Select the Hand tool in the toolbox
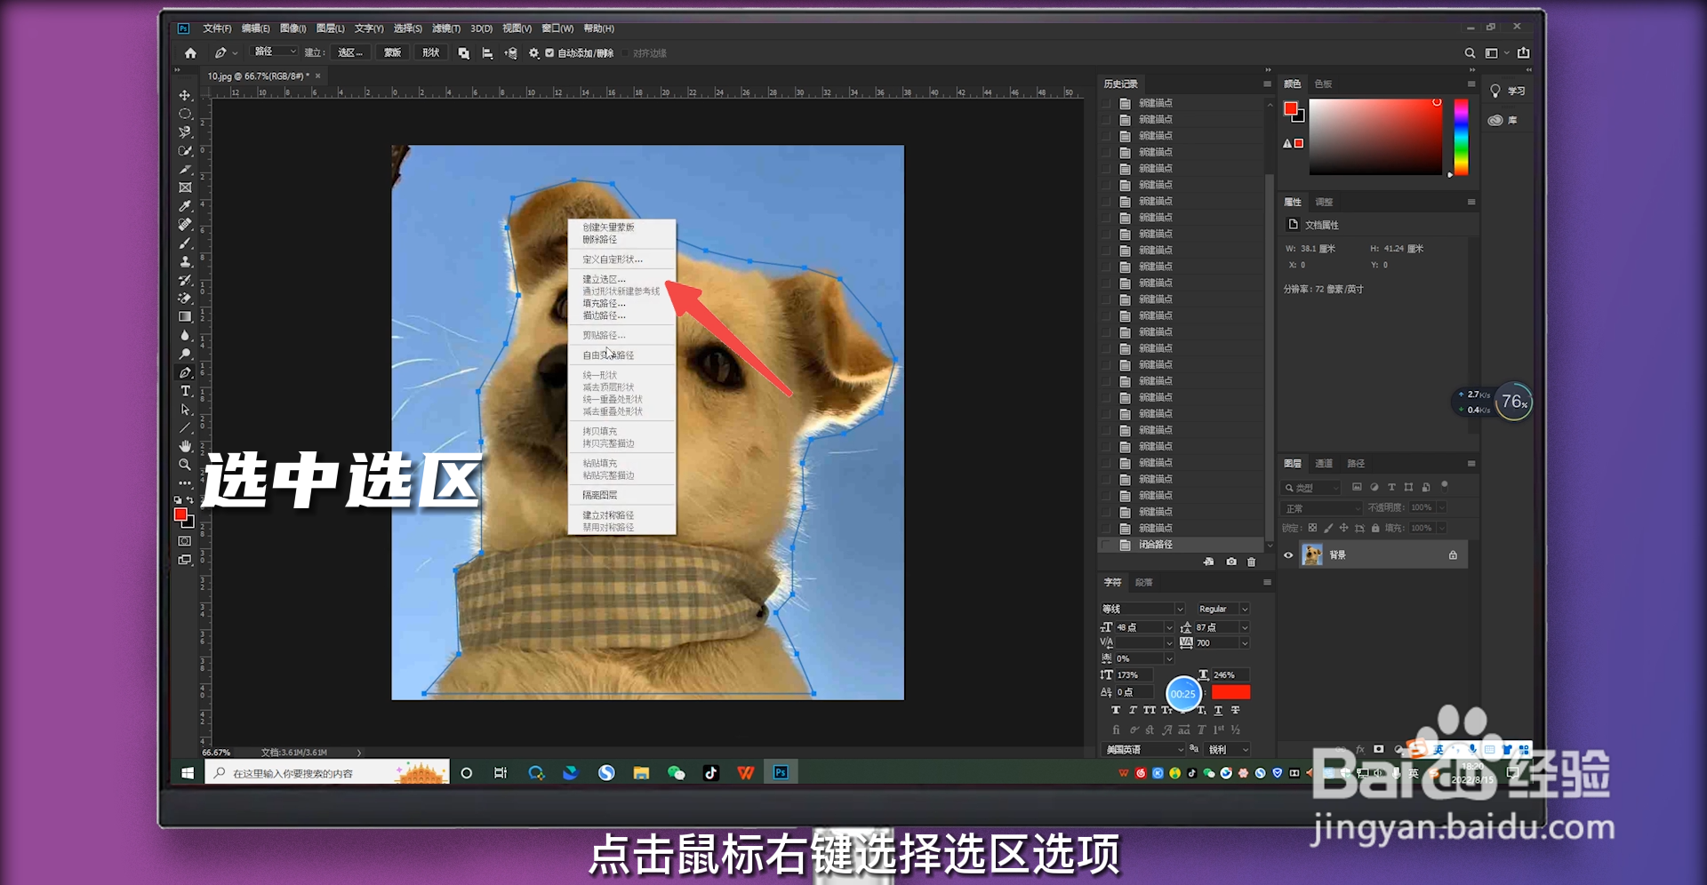 click(x=185, y=446)
